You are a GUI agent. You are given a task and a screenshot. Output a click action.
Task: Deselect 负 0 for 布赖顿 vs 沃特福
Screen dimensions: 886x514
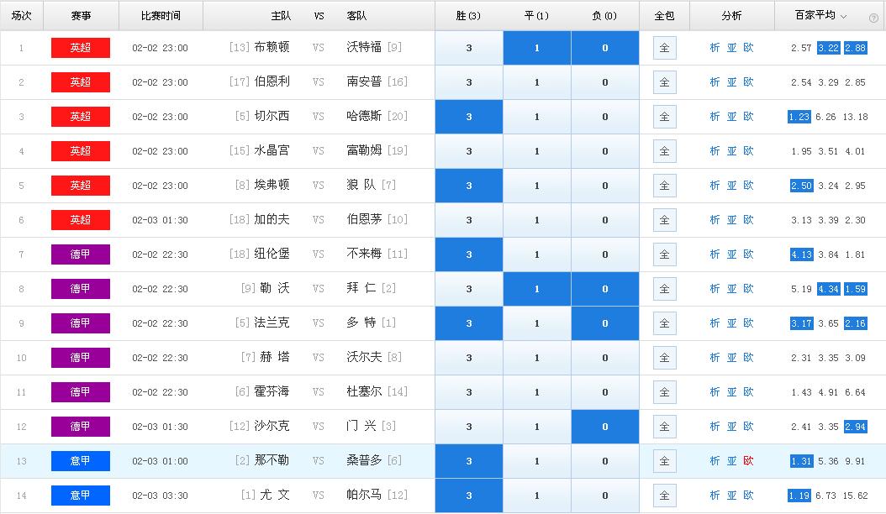click(605, 48)
